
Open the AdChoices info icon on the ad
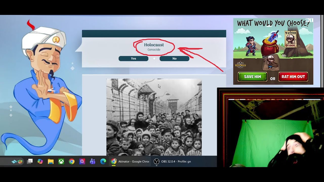(x=308, y=20)
